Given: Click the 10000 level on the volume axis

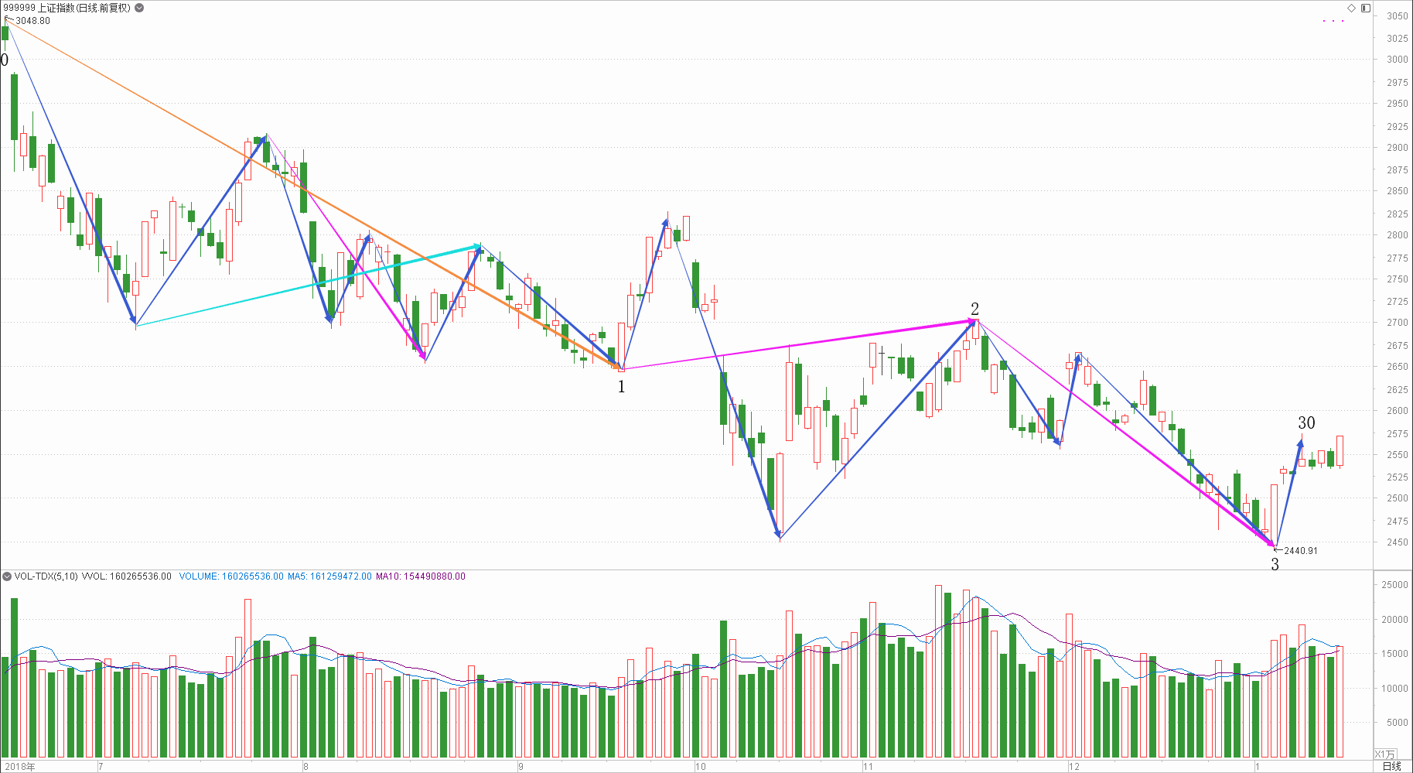Looking at the screenshot, I should coord(1394,689).
